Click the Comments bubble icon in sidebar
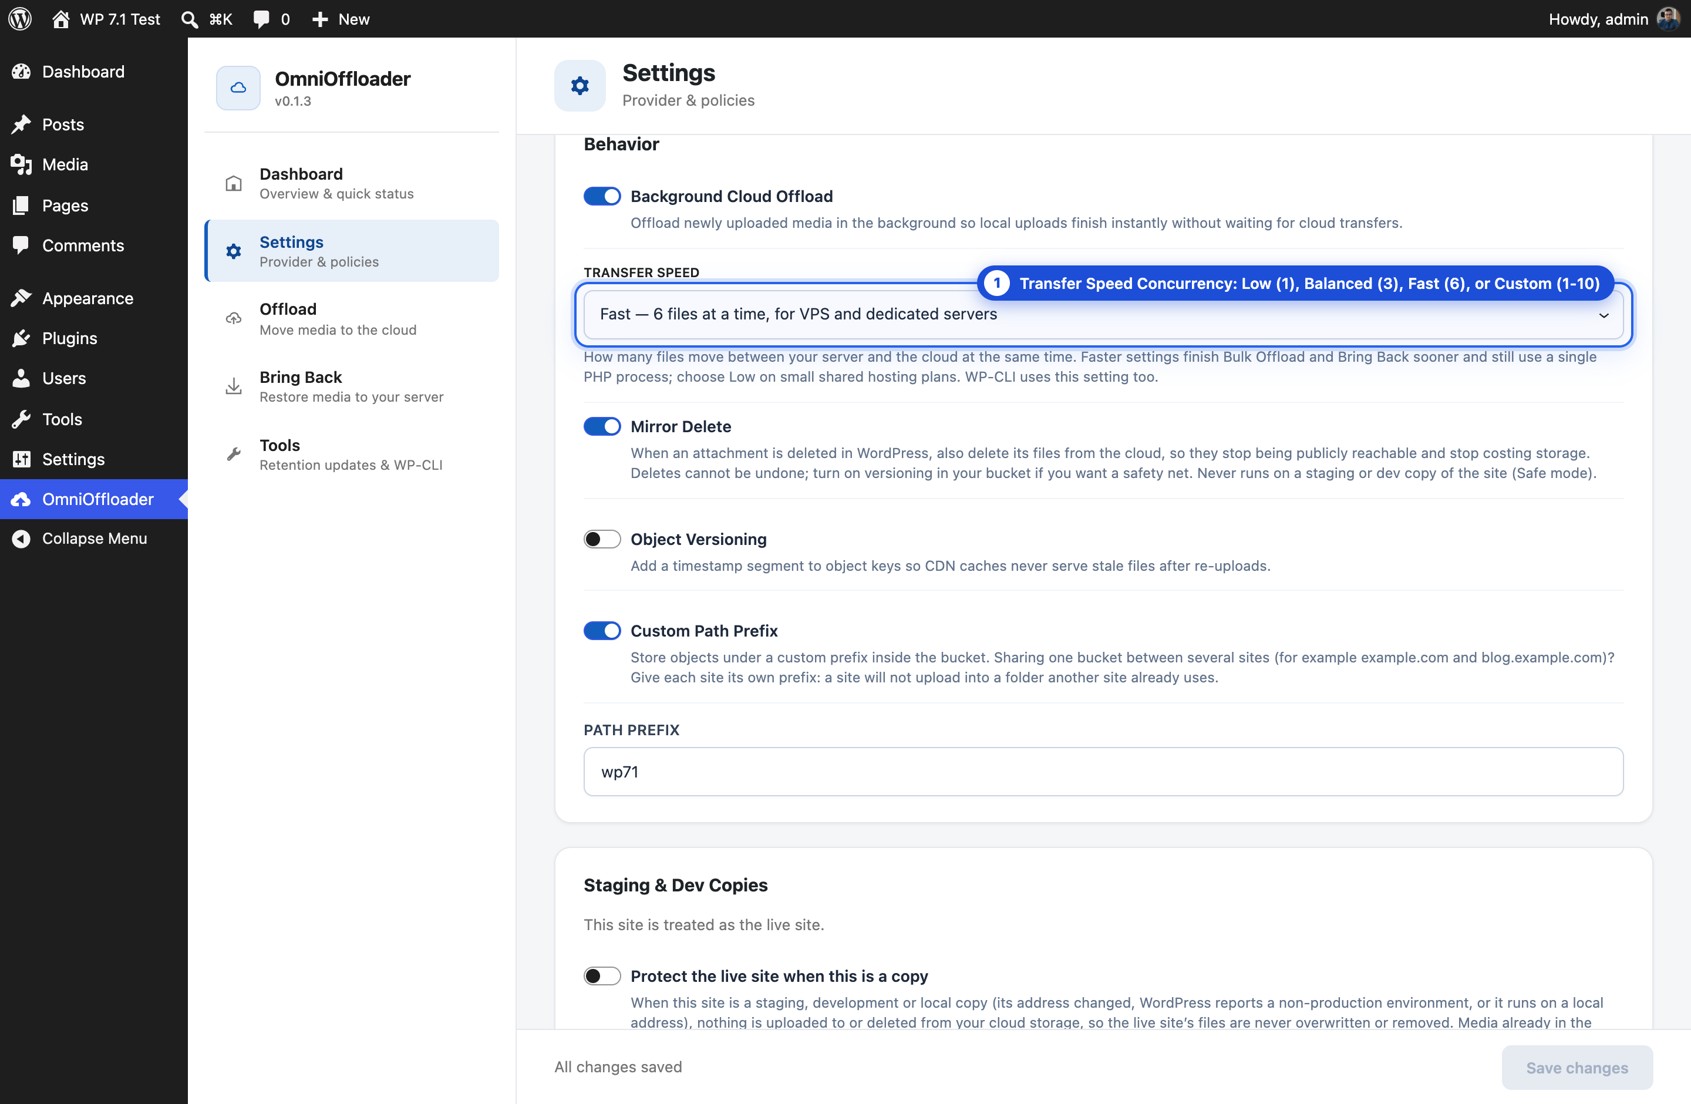The height and width of the screenshot is (1104, 1691). 21,245
